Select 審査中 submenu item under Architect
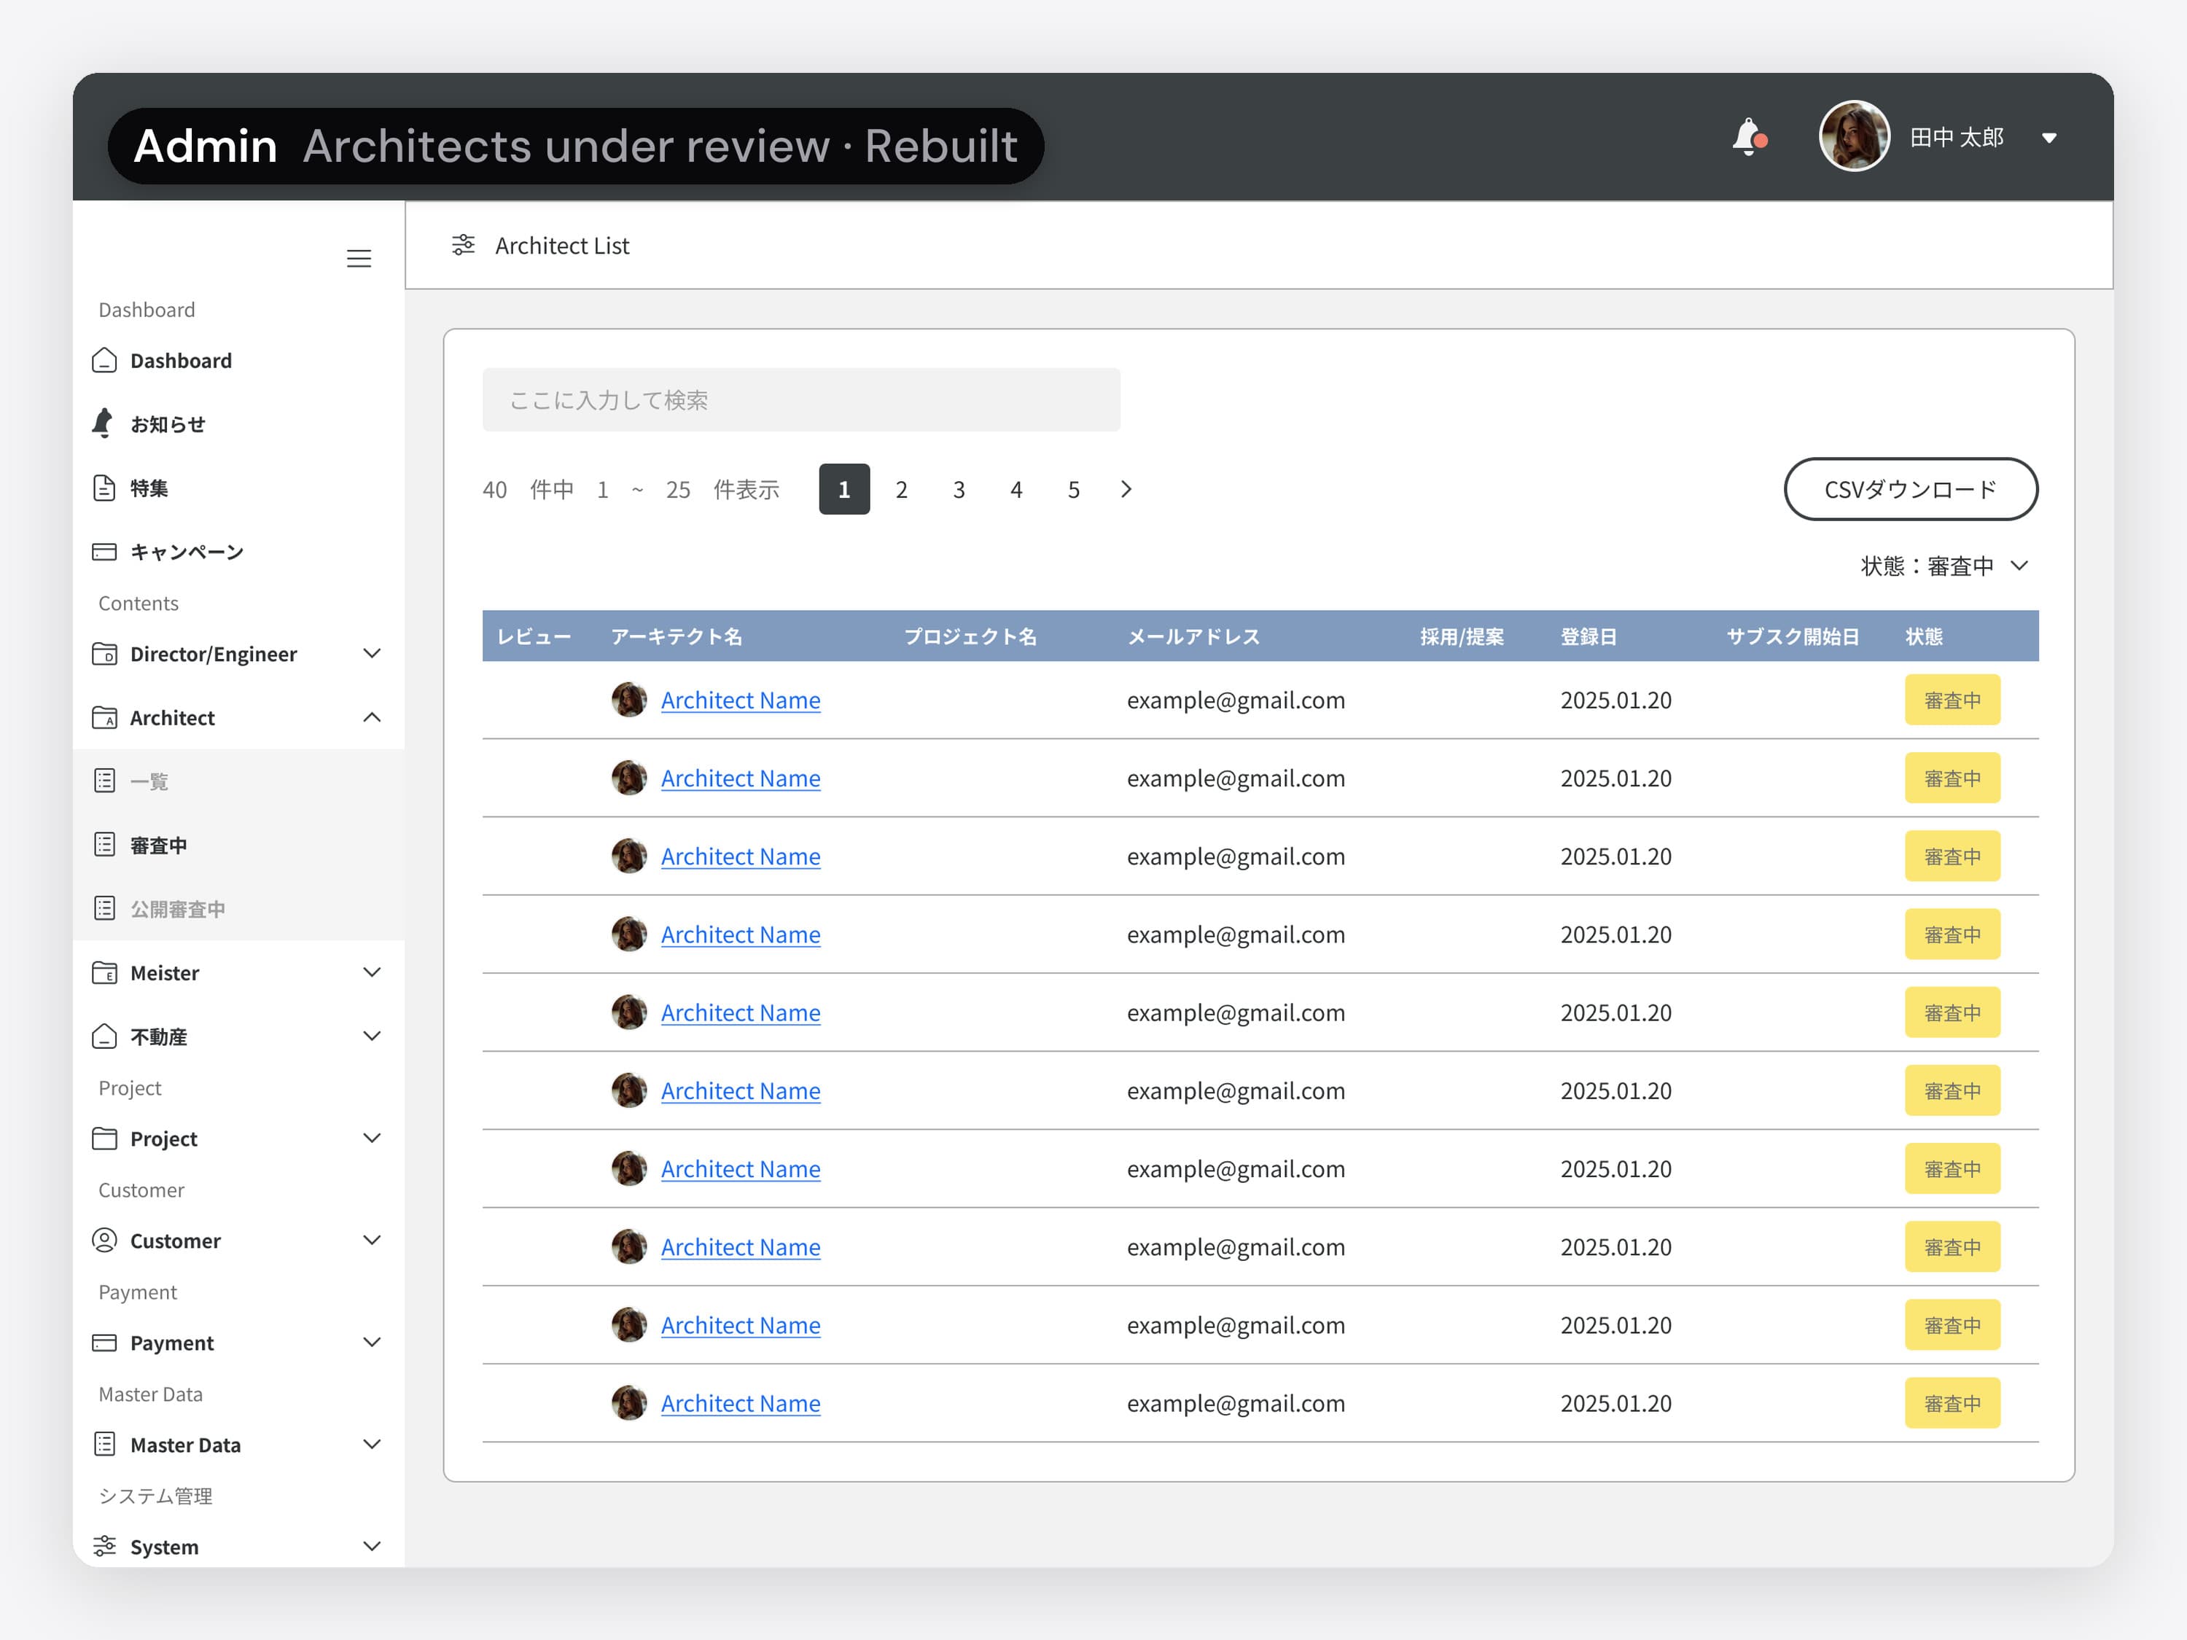 coord(238,846)
